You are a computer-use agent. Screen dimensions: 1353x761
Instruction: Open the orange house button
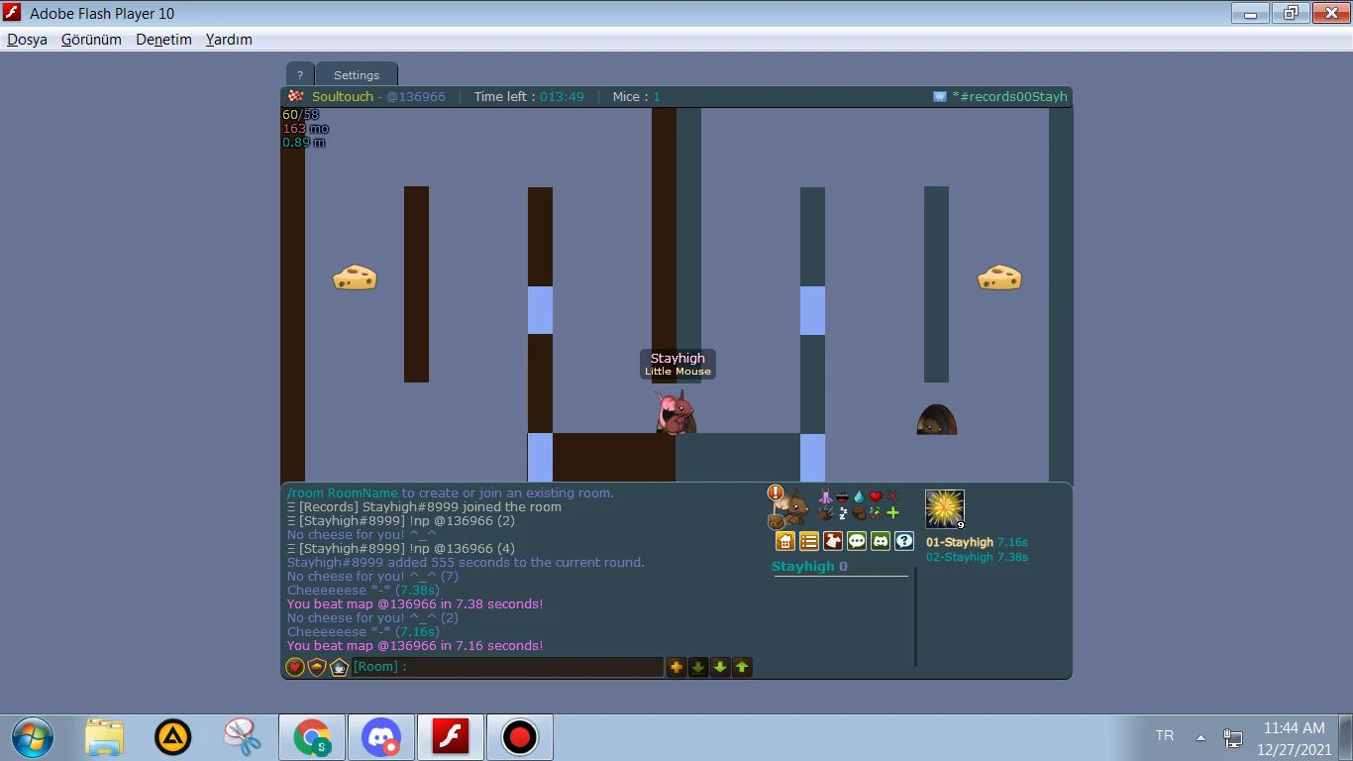point(785,541)
